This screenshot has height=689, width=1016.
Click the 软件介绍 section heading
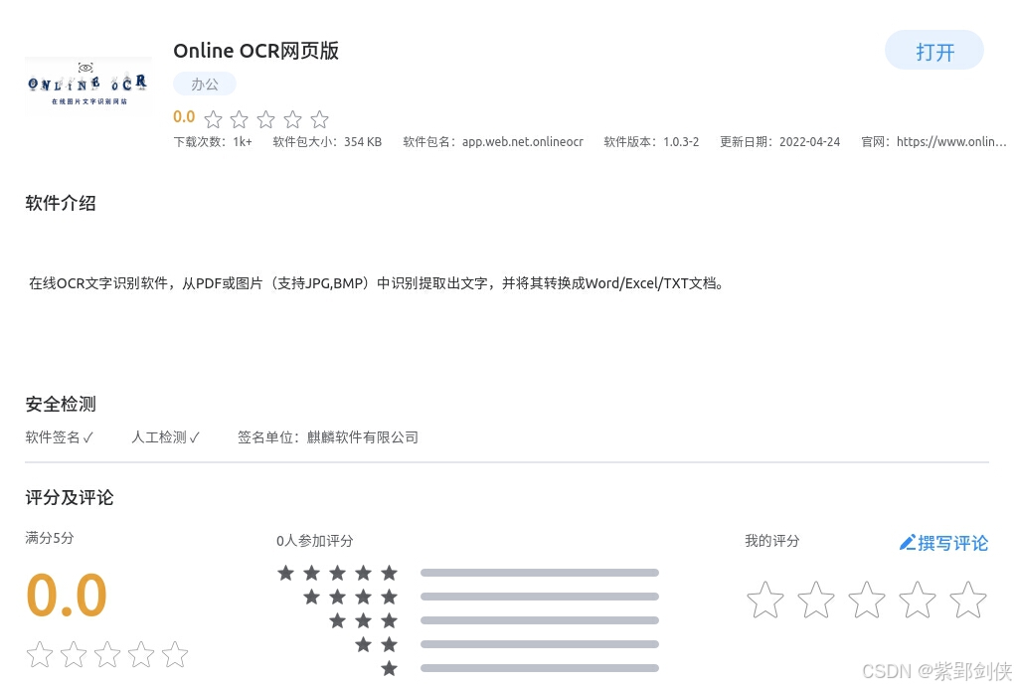pyautogui.click(x=61, y=203)
